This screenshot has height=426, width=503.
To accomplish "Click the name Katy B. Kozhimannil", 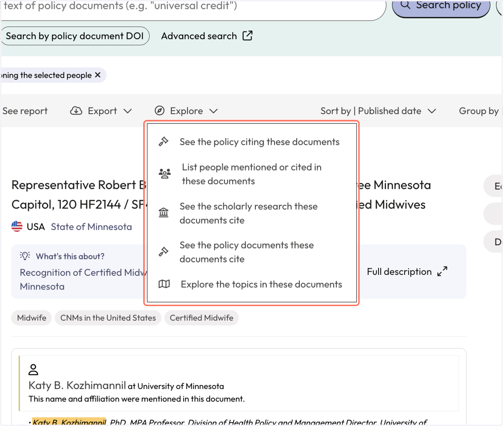I will [x=77, y=385].
